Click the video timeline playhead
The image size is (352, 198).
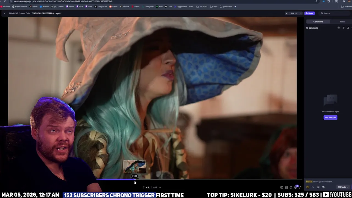point(135,180)
